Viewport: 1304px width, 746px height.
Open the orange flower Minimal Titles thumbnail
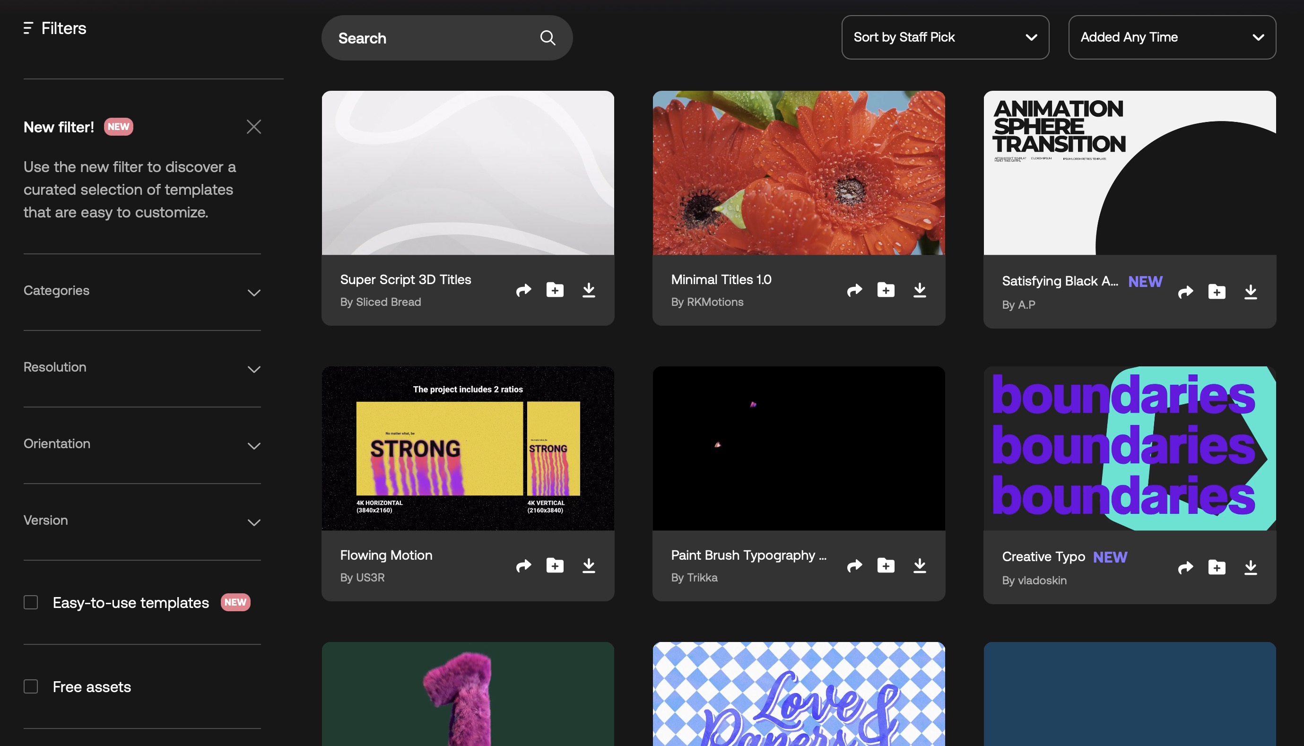(x=798, y=173)
